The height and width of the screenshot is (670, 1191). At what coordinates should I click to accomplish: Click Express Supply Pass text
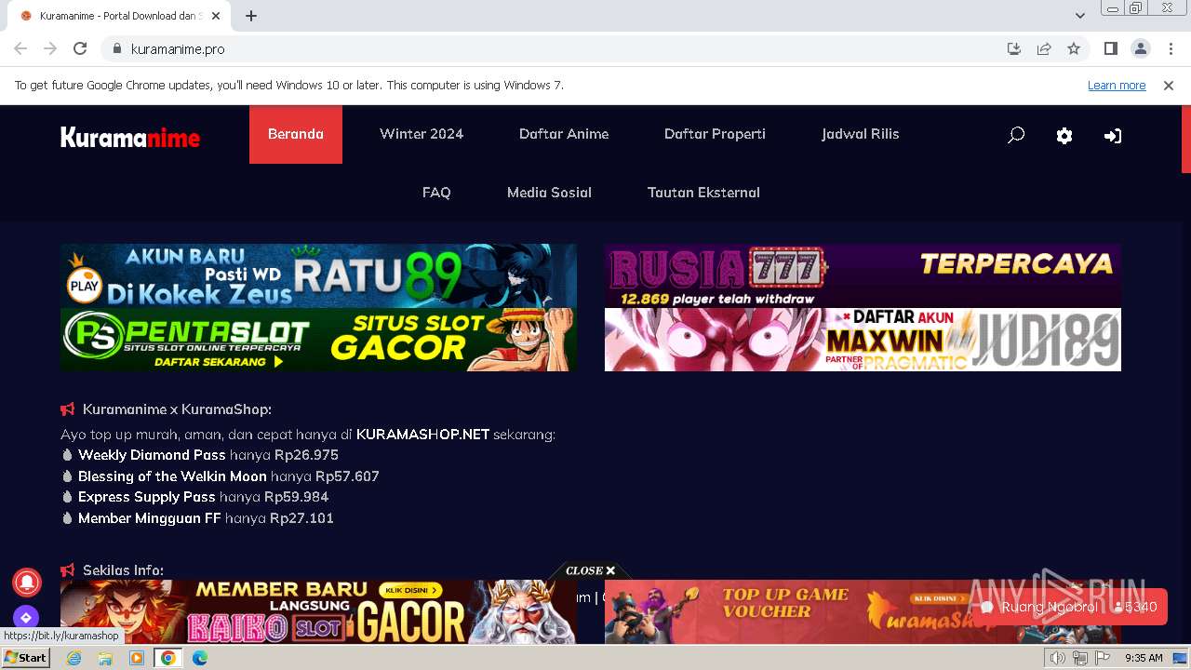click(x=147, y=497)
